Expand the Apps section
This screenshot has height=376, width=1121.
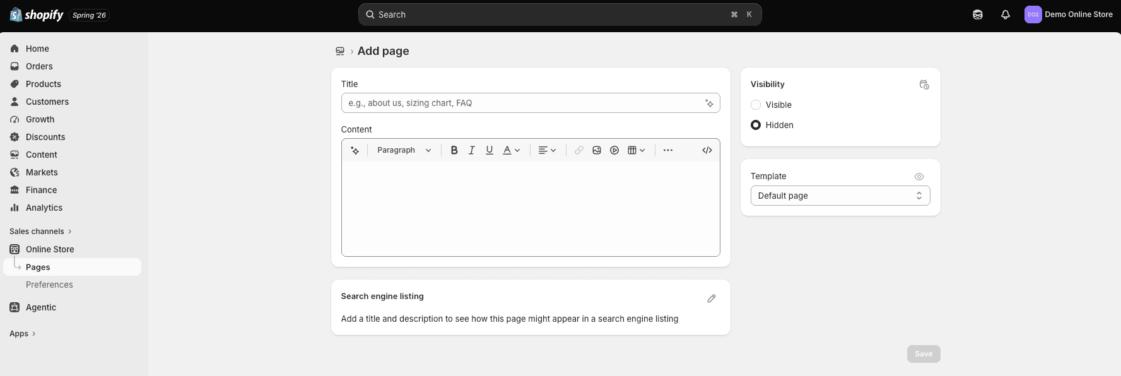[x=23, y=334]
